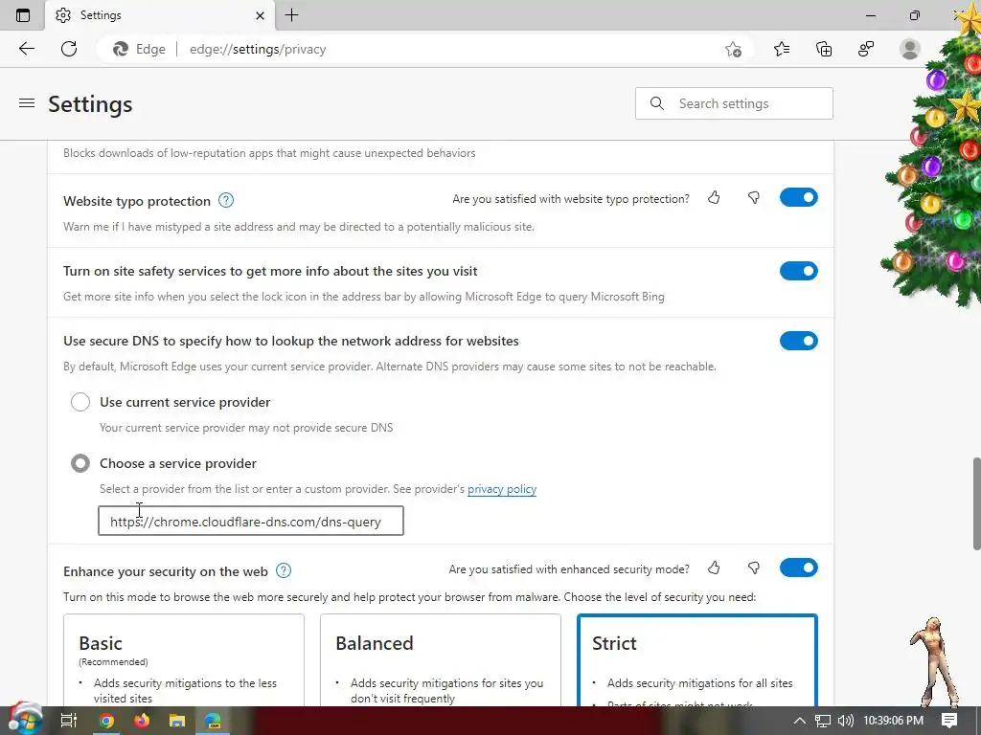The height and width of the screenshot is (735, 981).
Task: Reload the settings page
Action: 69,49
